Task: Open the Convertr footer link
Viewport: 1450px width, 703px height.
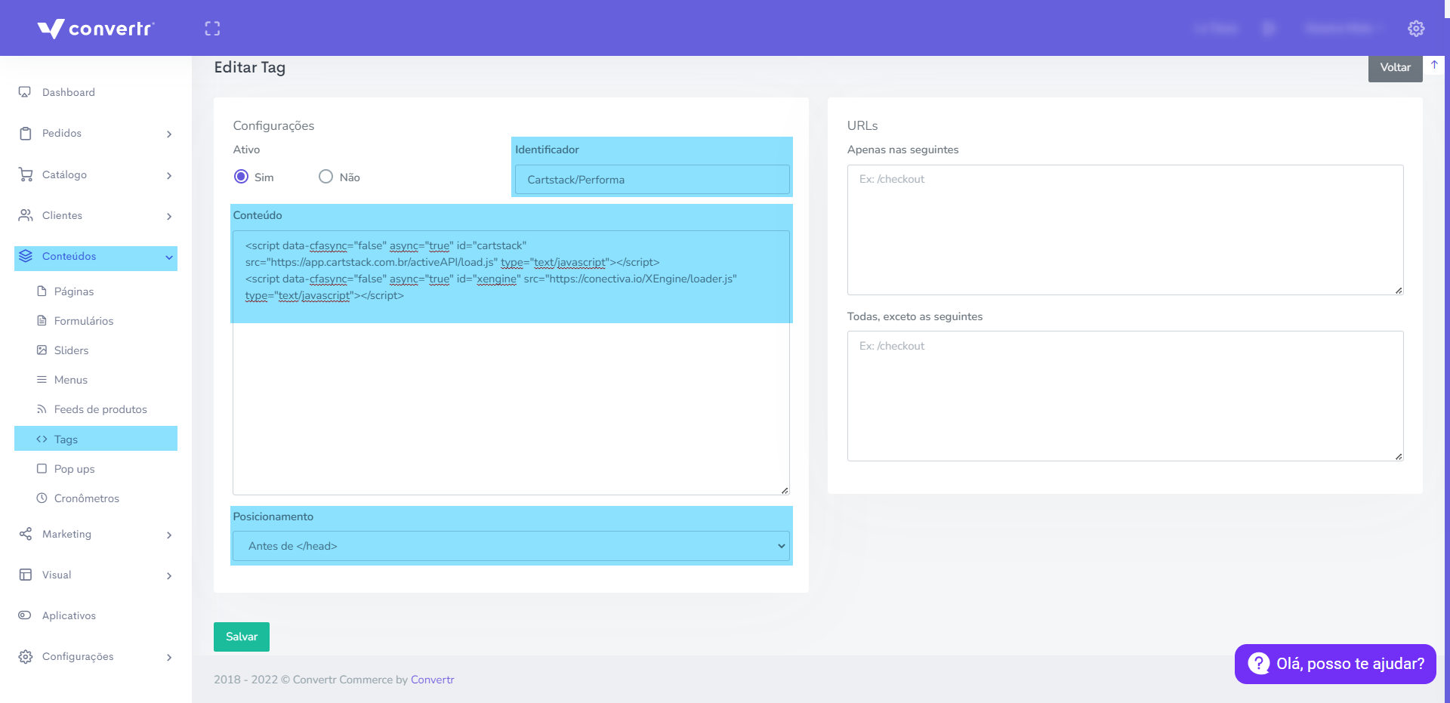Action: [433, 680]
